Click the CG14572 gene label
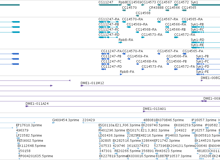Image resolution: width=220 pixels, height=160 pixels. [181, 2]
